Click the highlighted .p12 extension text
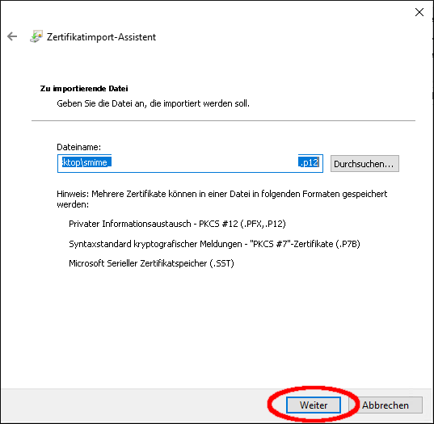Screen dimensions: 434x424 (310, 162)
